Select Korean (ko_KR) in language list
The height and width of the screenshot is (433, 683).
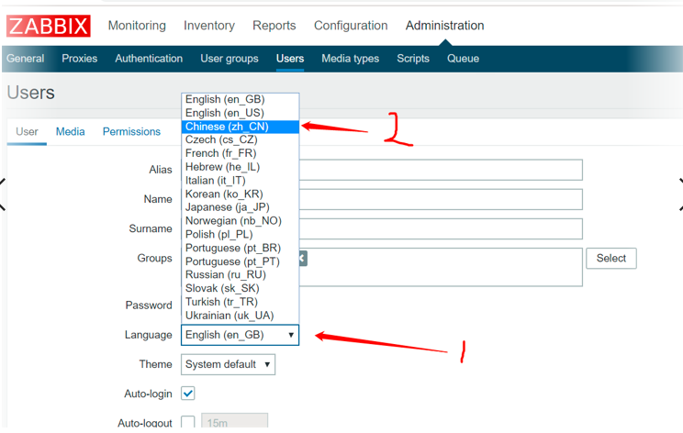[240, 194]
